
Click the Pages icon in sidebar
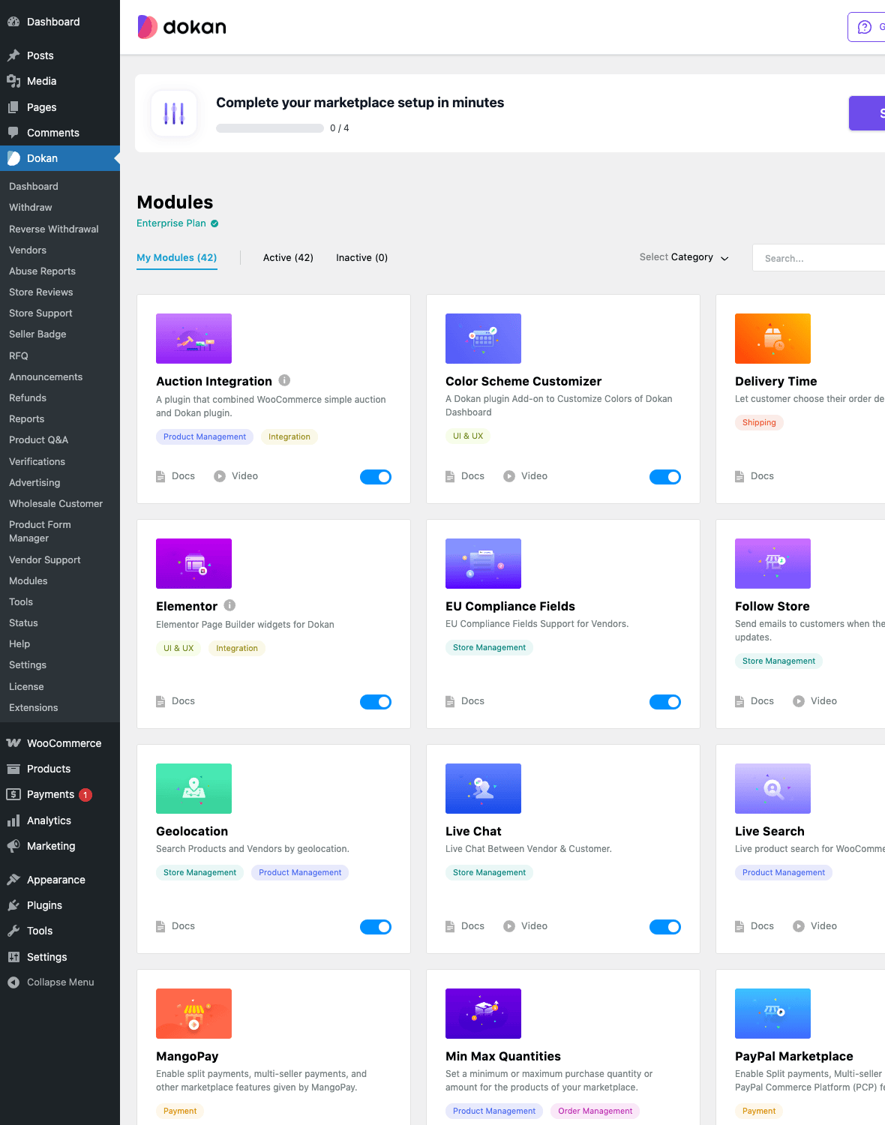click(13, 107)
